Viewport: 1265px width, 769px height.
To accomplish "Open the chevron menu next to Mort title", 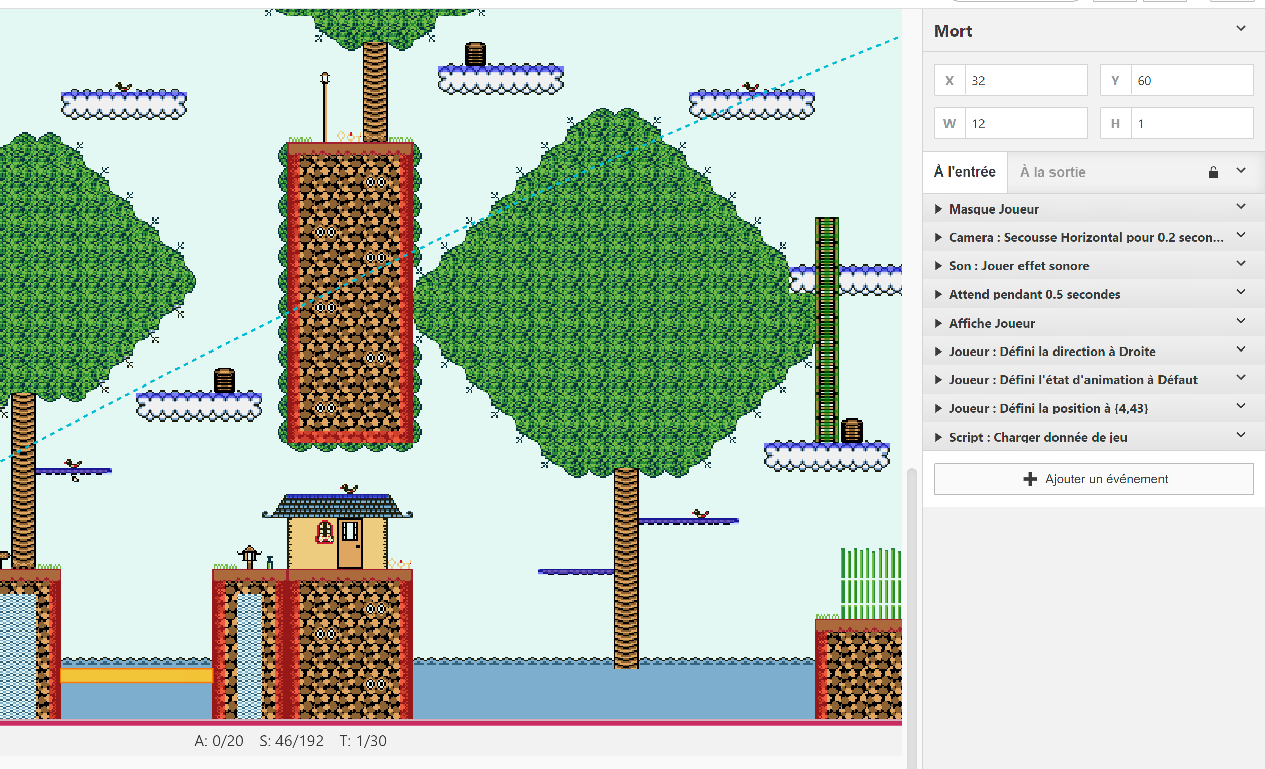I will pos(1240,29).
